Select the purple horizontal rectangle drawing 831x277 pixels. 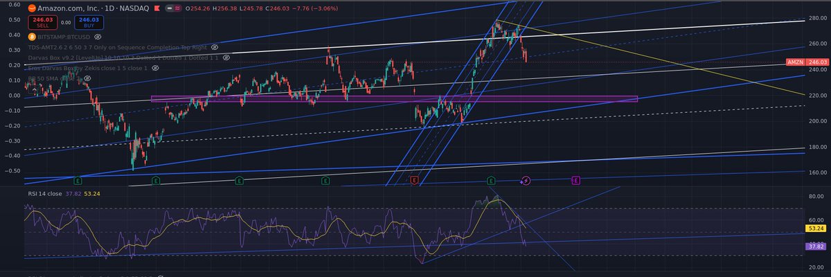(393, 99)
